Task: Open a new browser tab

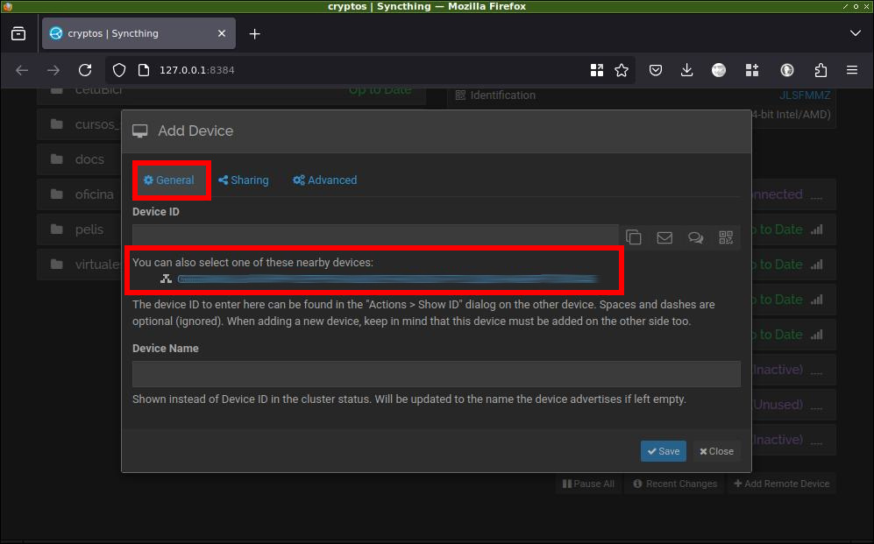Action: 255,34
